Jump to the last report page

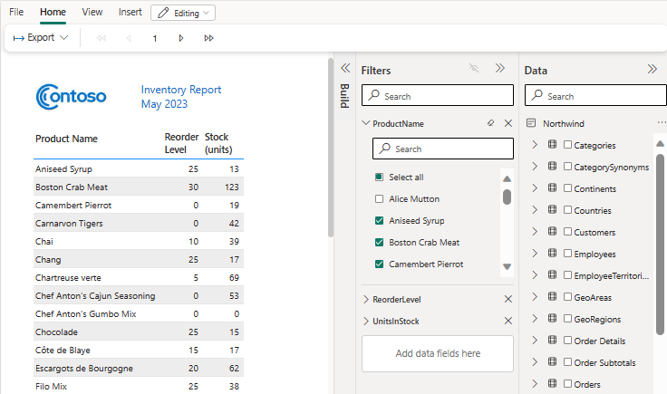click(208, 38)
